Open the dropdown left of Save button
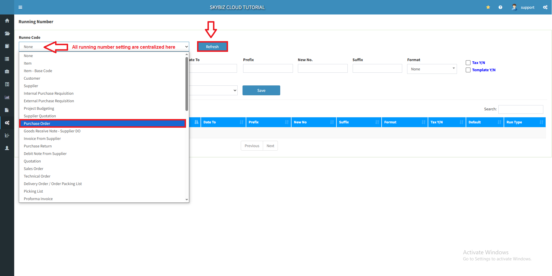 pos(213,90)
